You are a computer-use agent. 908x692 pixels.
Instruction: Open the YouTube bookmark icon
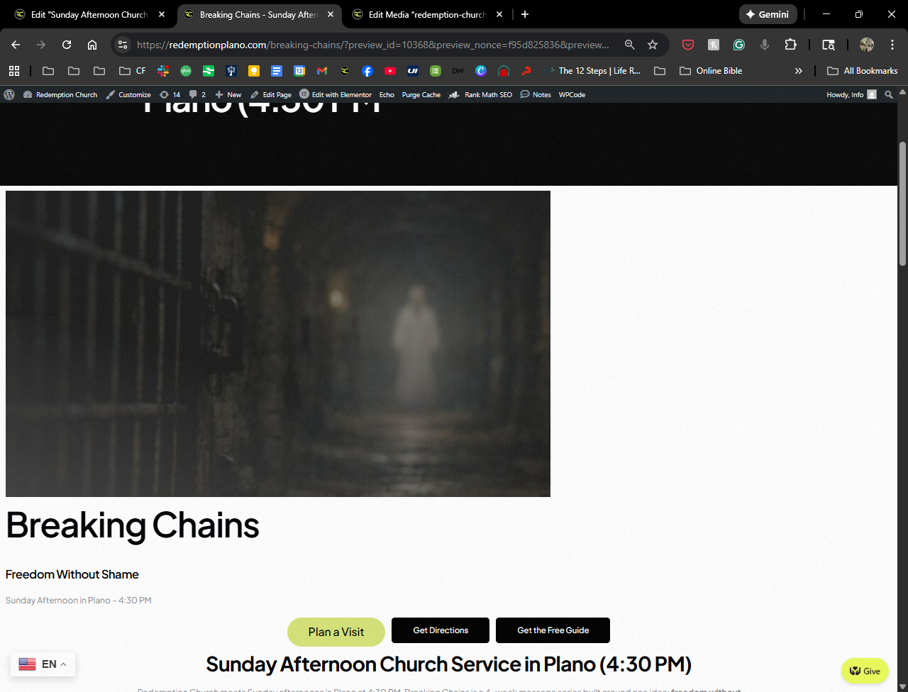pos(390,71)
